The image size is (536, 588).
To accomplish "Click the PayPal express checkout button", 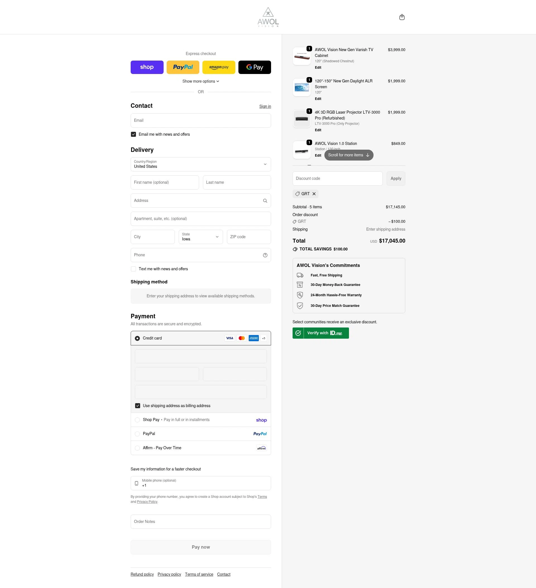I will (183, 67).
